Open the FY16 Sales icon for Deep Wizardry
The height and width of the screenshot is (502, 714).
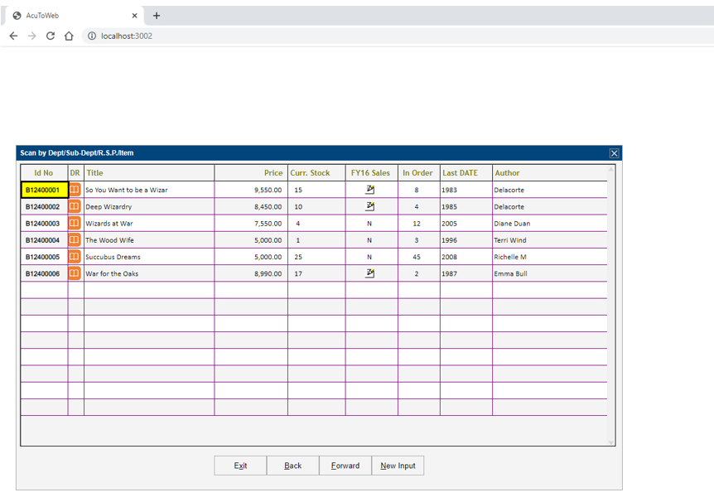(370, 206)
